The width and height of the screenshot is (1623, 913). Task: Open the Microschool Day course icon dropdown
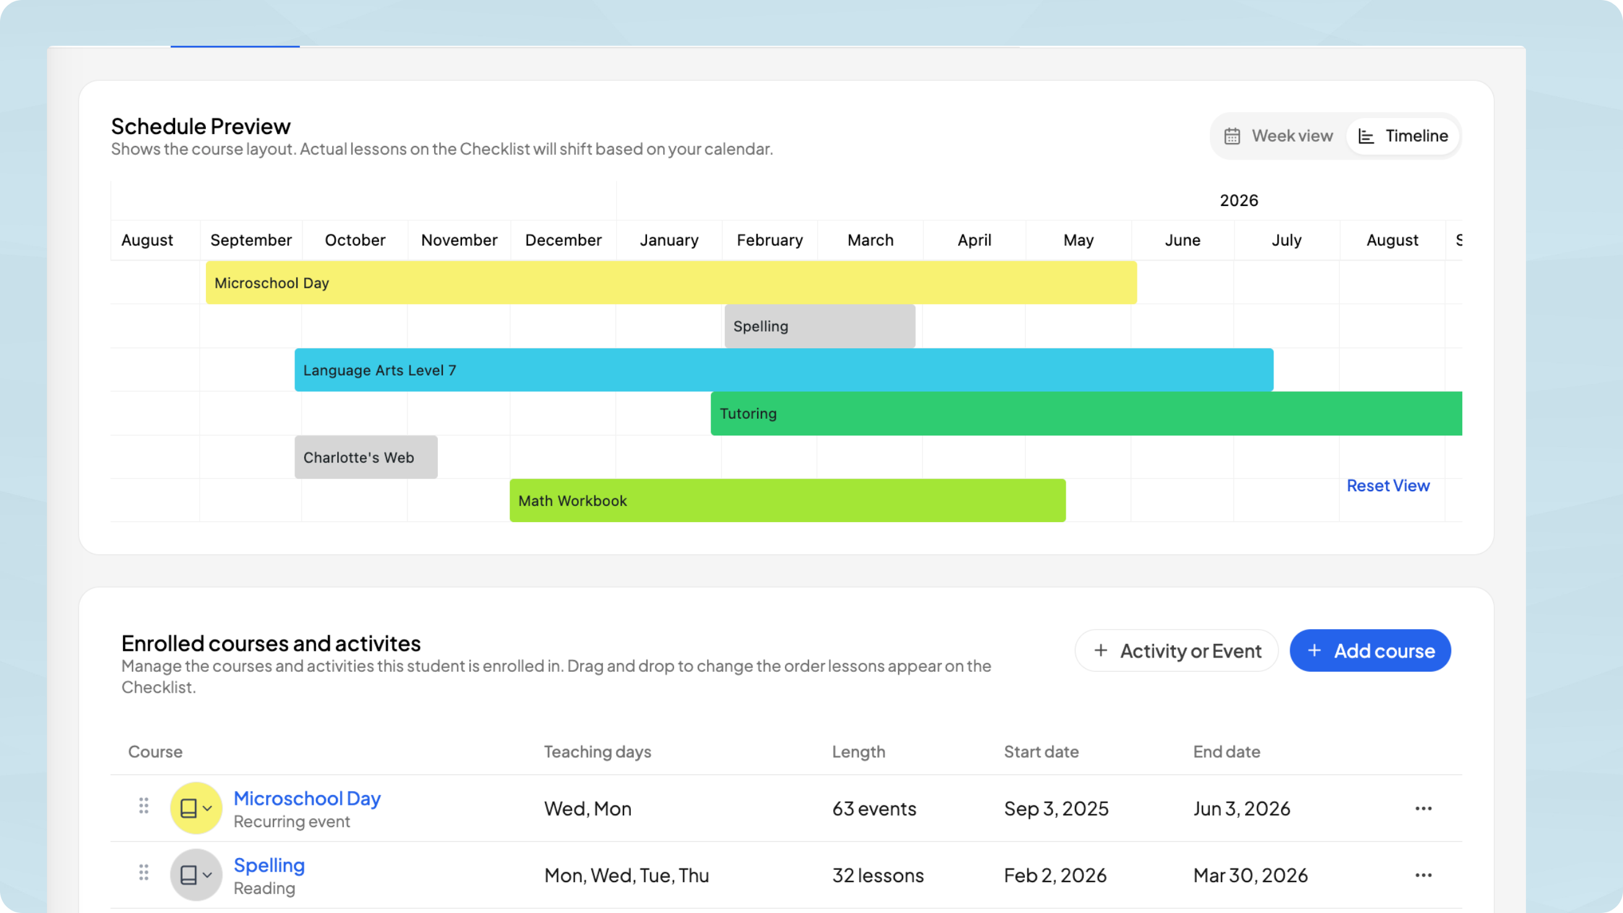[x=208, y=807]
